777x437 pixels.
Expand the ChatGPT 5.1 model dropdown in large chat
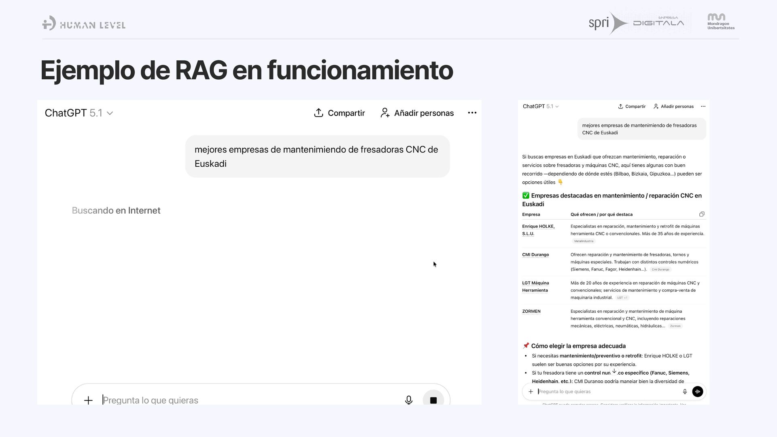(110, 113)
